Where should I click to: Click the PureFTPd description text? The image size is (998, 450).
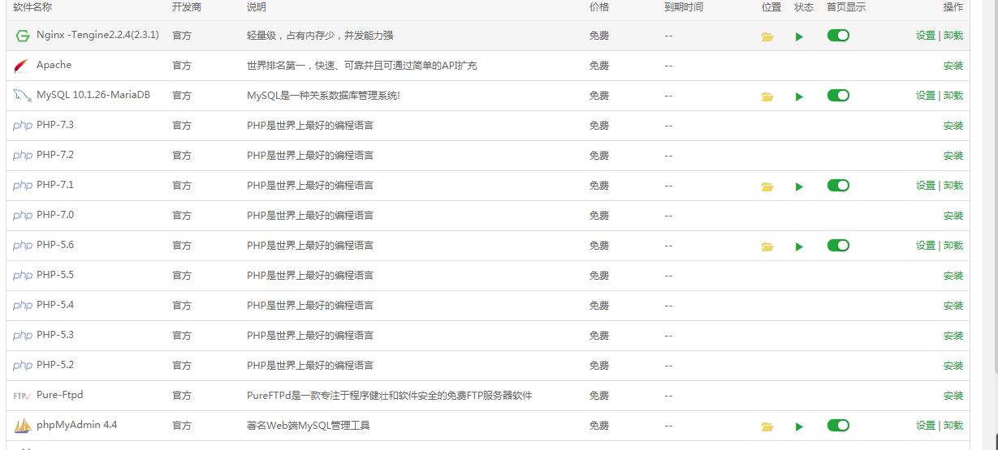(390, 396)
